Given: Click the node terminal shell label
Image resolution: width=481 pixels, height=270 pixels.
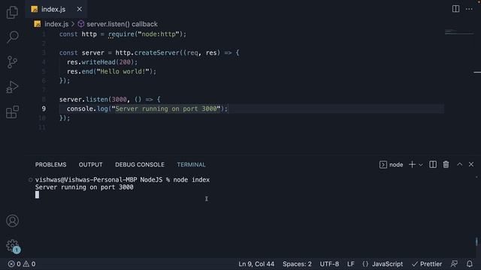Looking at the screenshot, I should pyautogui.click(x=392, y=165).
